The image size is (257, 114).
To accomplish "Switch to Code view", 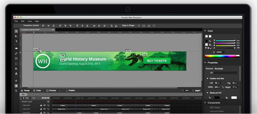I will coord(37,90).
